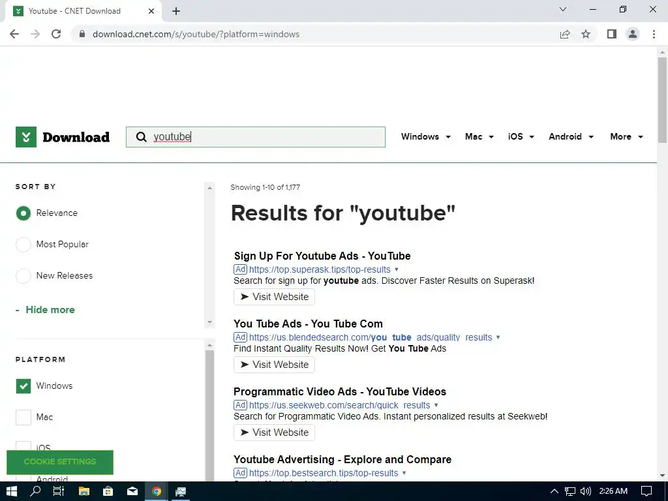The width and height of the screenshot is (668, 501).
Task: Open the browser side panel icon
Action: 612,34
